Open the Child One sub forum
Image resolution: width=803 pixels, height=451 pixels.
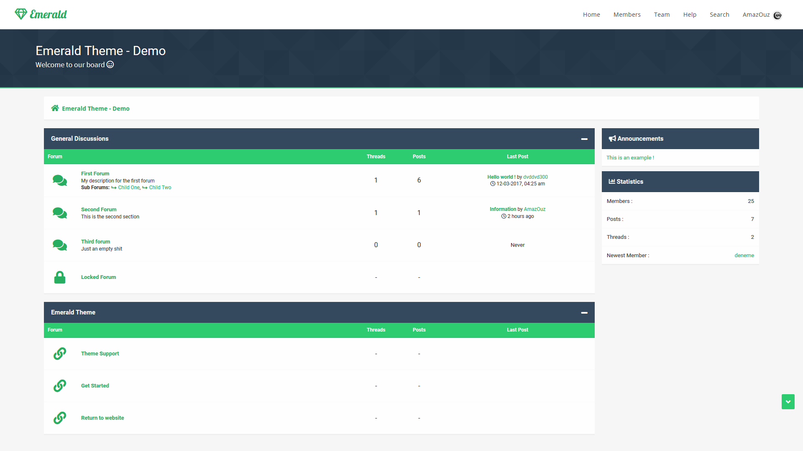coord(129,187)
